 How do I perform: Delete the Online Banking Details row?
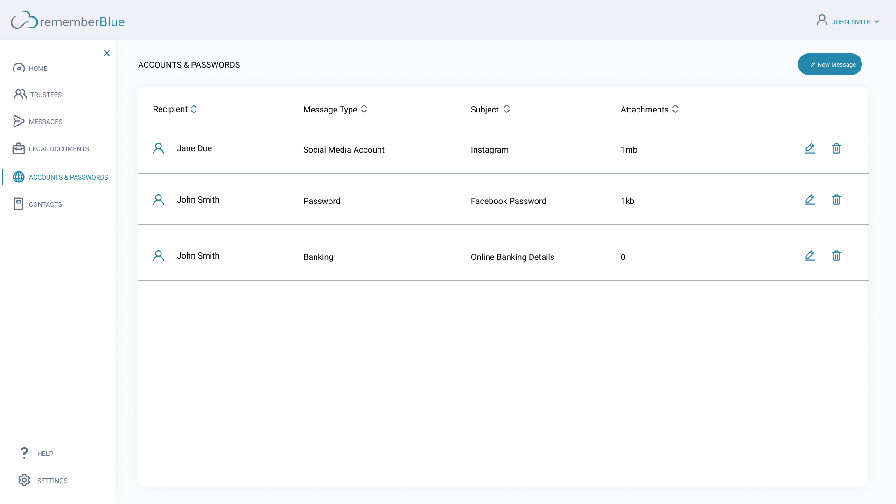pos(836,256)
